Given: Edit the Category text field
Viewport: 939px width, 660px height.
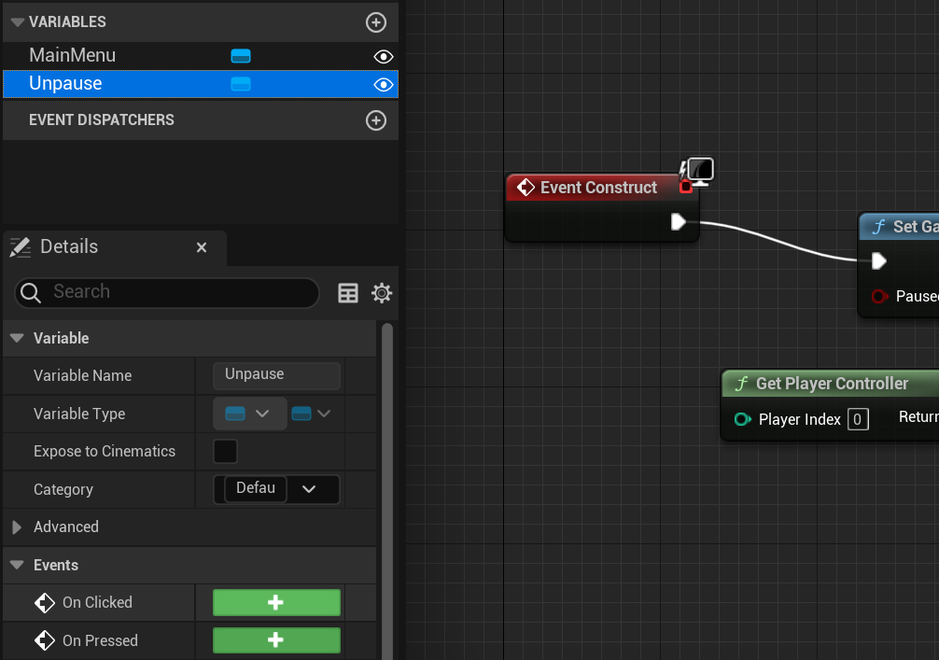Looking at the screenshot, I should pos(255,488).
